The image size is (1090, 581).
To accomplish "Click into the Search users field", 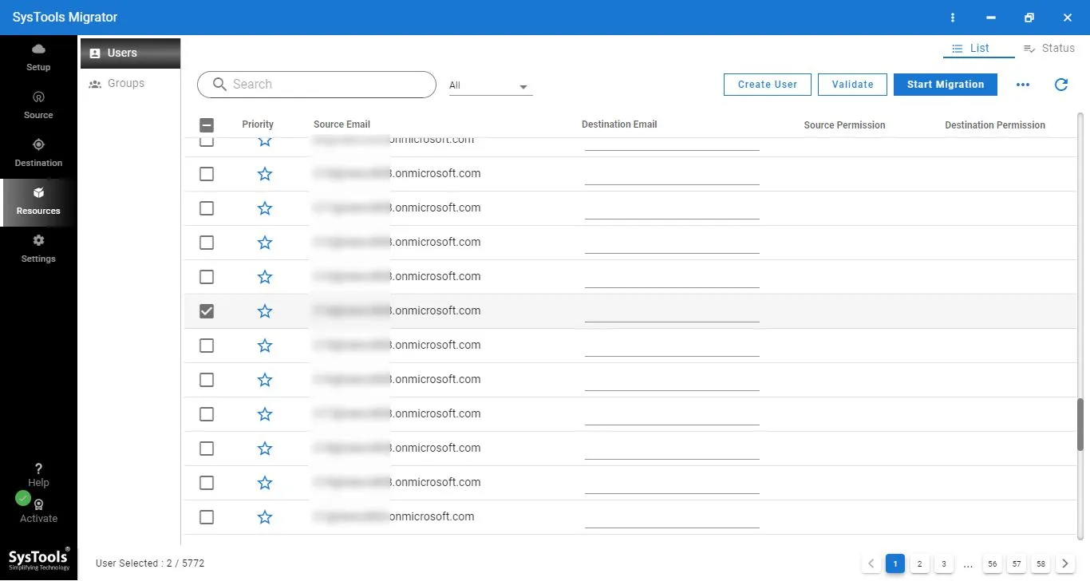I will 317,85.
